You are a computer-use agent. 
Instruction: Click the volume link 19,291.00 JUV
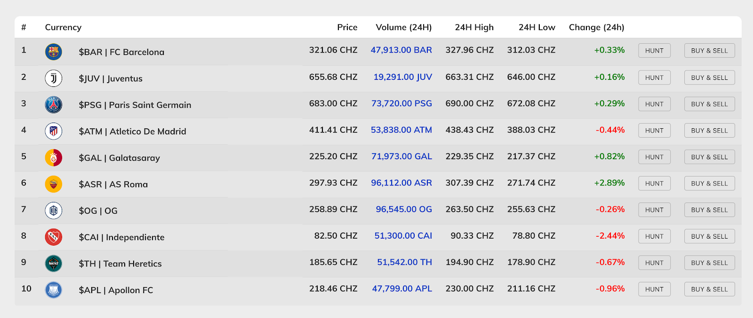pyautogui.click(x=403, y=77)
